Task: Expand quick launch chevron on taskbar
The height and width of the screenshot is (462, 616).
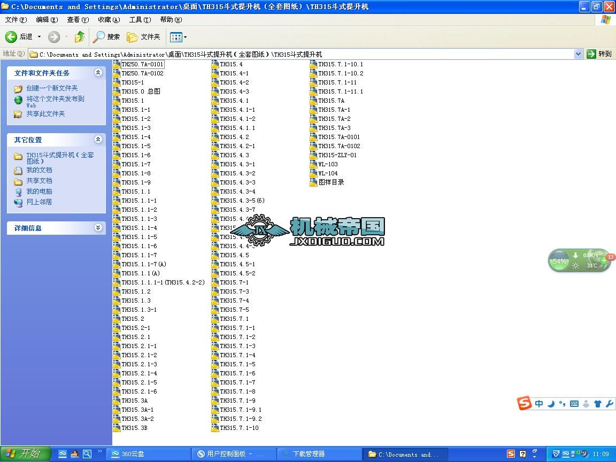Action: pos(100,451)
